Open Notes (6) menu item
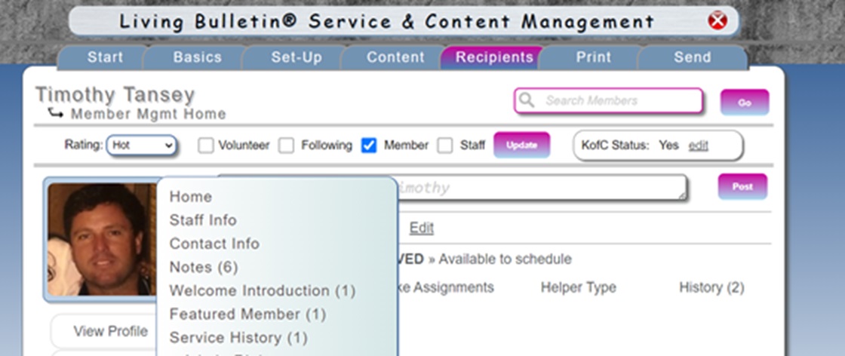This screenshot has width=845, height=356. click(204, 267)
